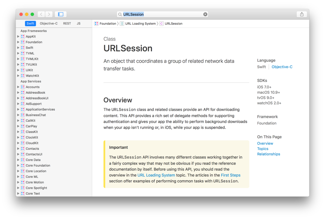Toggle the sidebar panel button

[x=61, y=14]
